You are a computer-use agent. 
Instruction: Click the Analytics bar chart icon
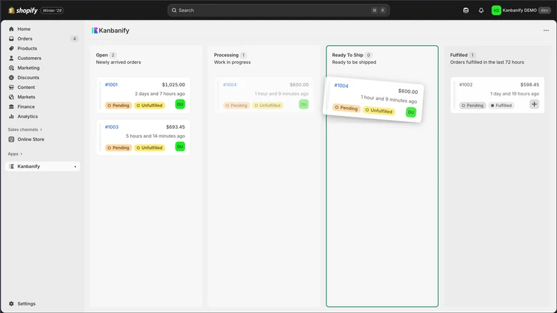[11, 116]
